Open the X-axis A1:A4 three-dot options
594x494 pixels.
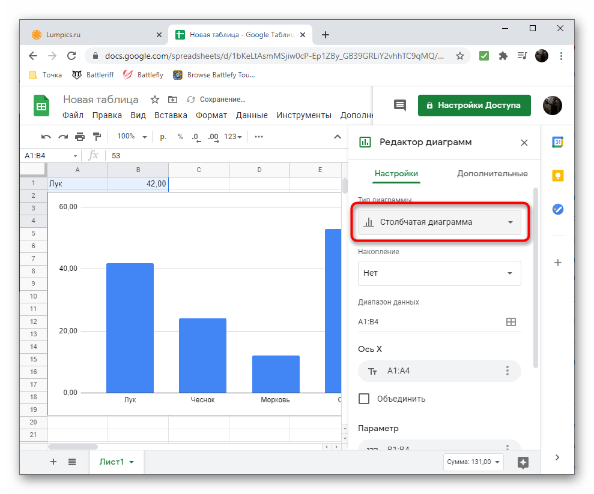click(x=508, y=371)
